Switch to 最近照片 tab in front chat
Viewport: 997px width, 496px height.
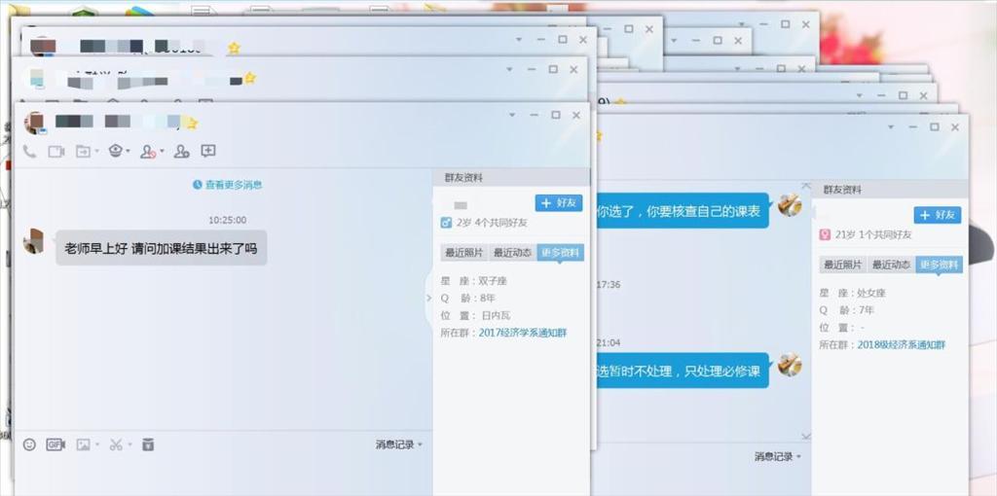(x=462, y=253)
